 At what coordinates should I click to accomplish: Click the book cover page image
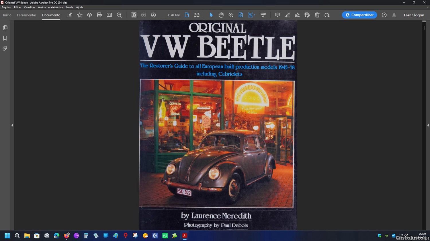218,125
